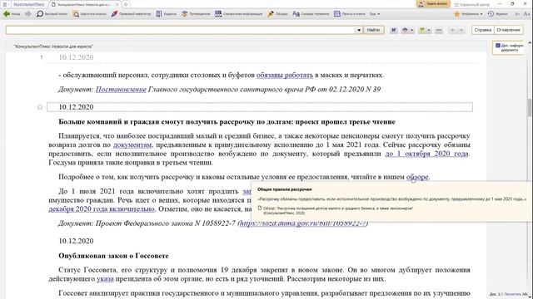533x299 pixels.
Task: Select the Новости для юриста document tab
Action: tap(83, 4)
